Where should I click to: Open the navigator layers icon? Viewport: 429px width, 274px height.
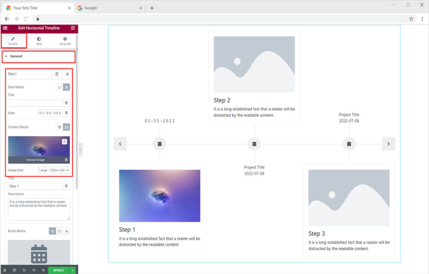[14, 270]
